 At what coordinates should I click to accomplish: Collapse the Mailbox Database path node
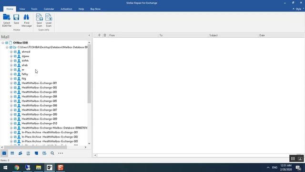coord(7,47)
